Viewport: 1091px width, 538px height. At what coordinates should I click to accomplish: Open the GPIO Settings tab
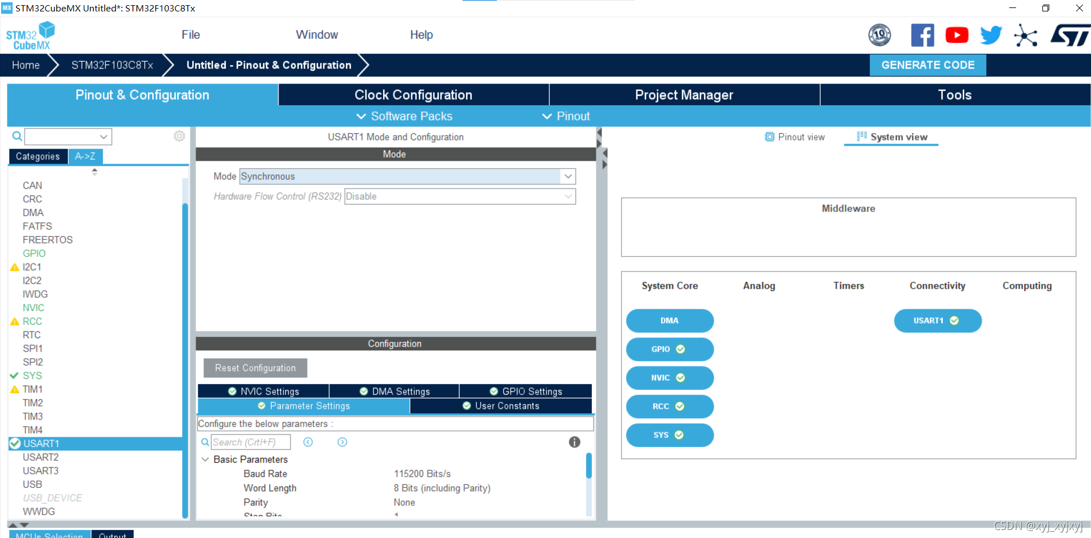tap(526, 391)
